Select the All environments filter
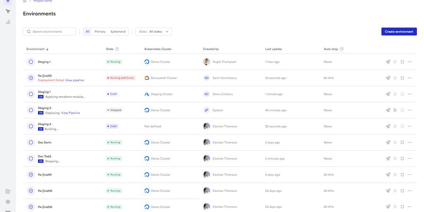424x212 pixels. [87, 31]
